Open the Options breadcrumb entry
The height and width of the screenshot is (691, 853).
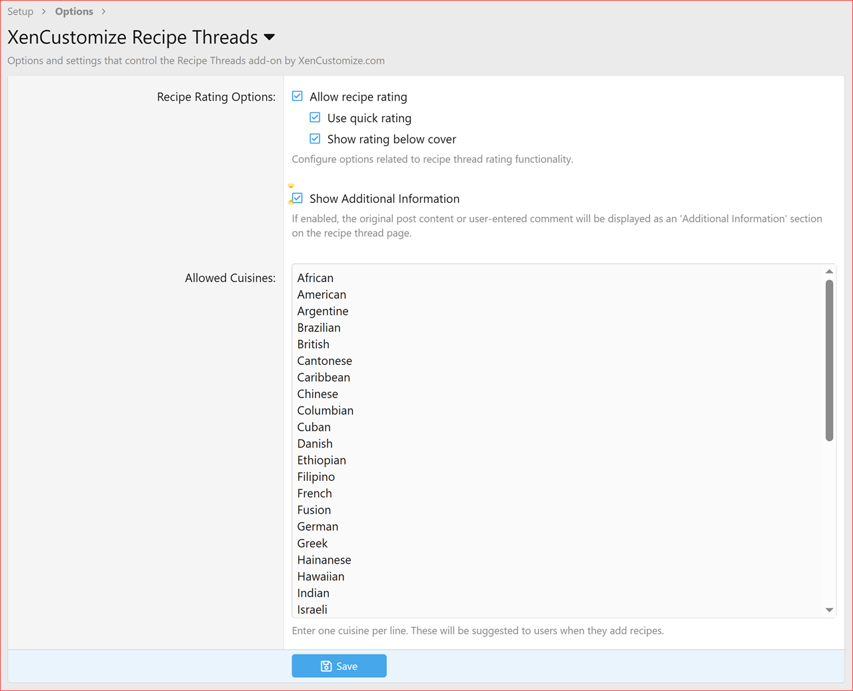pyautogui.click(x=73, y=11)
